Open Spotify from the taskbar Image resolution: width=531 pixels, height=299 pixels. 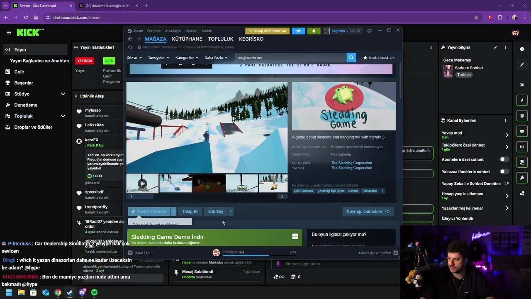pyautogui.click(x=94, y=292)
